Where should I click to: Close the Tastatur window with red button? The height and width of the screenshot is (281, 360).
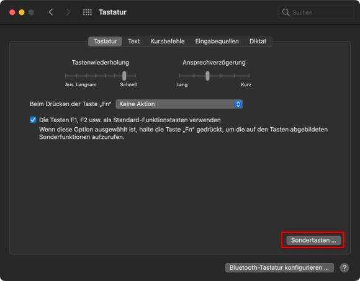[x=12, y=12]
